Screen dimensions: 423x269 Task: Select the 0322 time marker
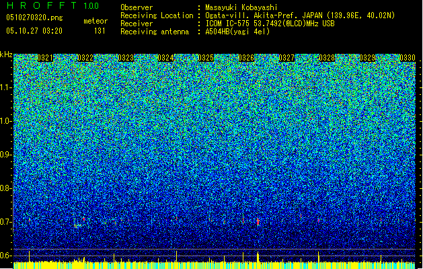pos(85,58)
